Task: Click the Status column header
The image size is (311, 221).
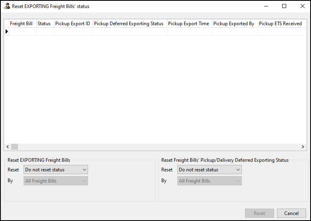Action: click(44, 24)
